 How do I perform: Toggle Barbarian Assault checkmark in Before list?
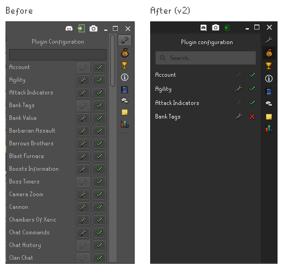(99, 131)
